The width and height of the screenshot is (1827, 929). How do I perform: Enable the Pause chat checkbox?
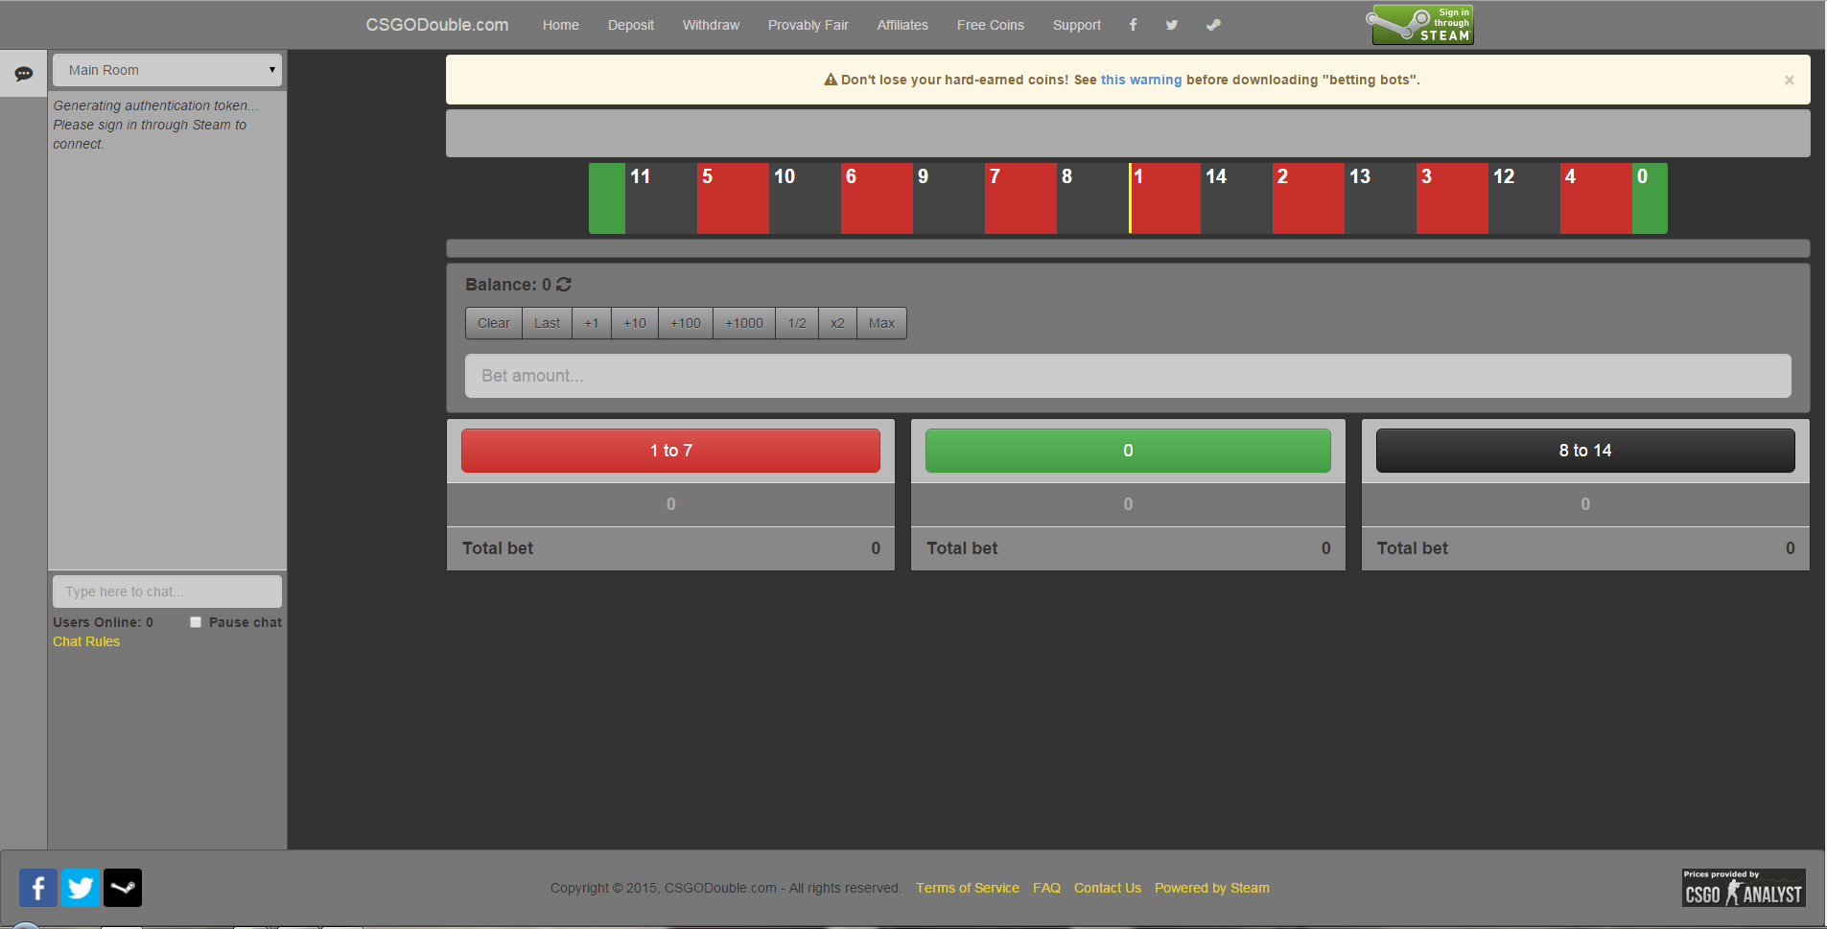(196, 622)
